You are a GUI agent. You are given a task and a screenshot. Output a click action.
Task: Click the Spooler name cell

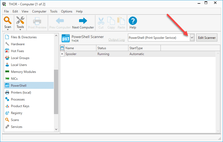tap(80, 54)
